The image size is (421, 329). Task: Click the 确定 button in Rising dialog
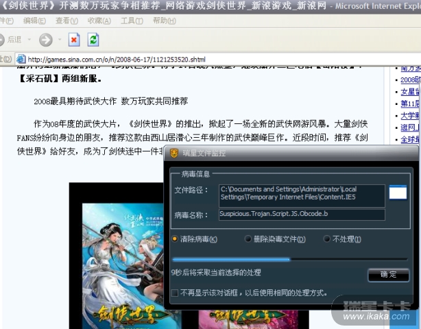tap(388, 275)
